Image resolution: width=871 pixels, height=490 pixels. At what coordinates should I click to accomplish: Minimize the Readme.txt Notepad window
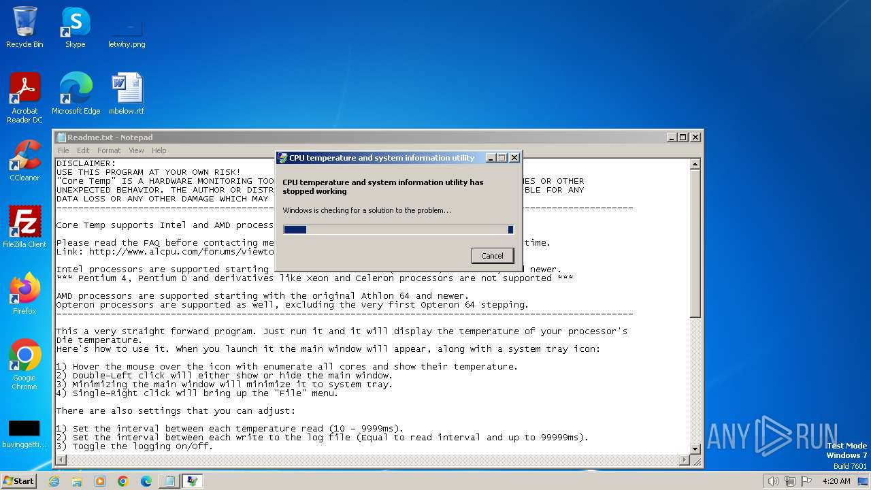(672, 137)
